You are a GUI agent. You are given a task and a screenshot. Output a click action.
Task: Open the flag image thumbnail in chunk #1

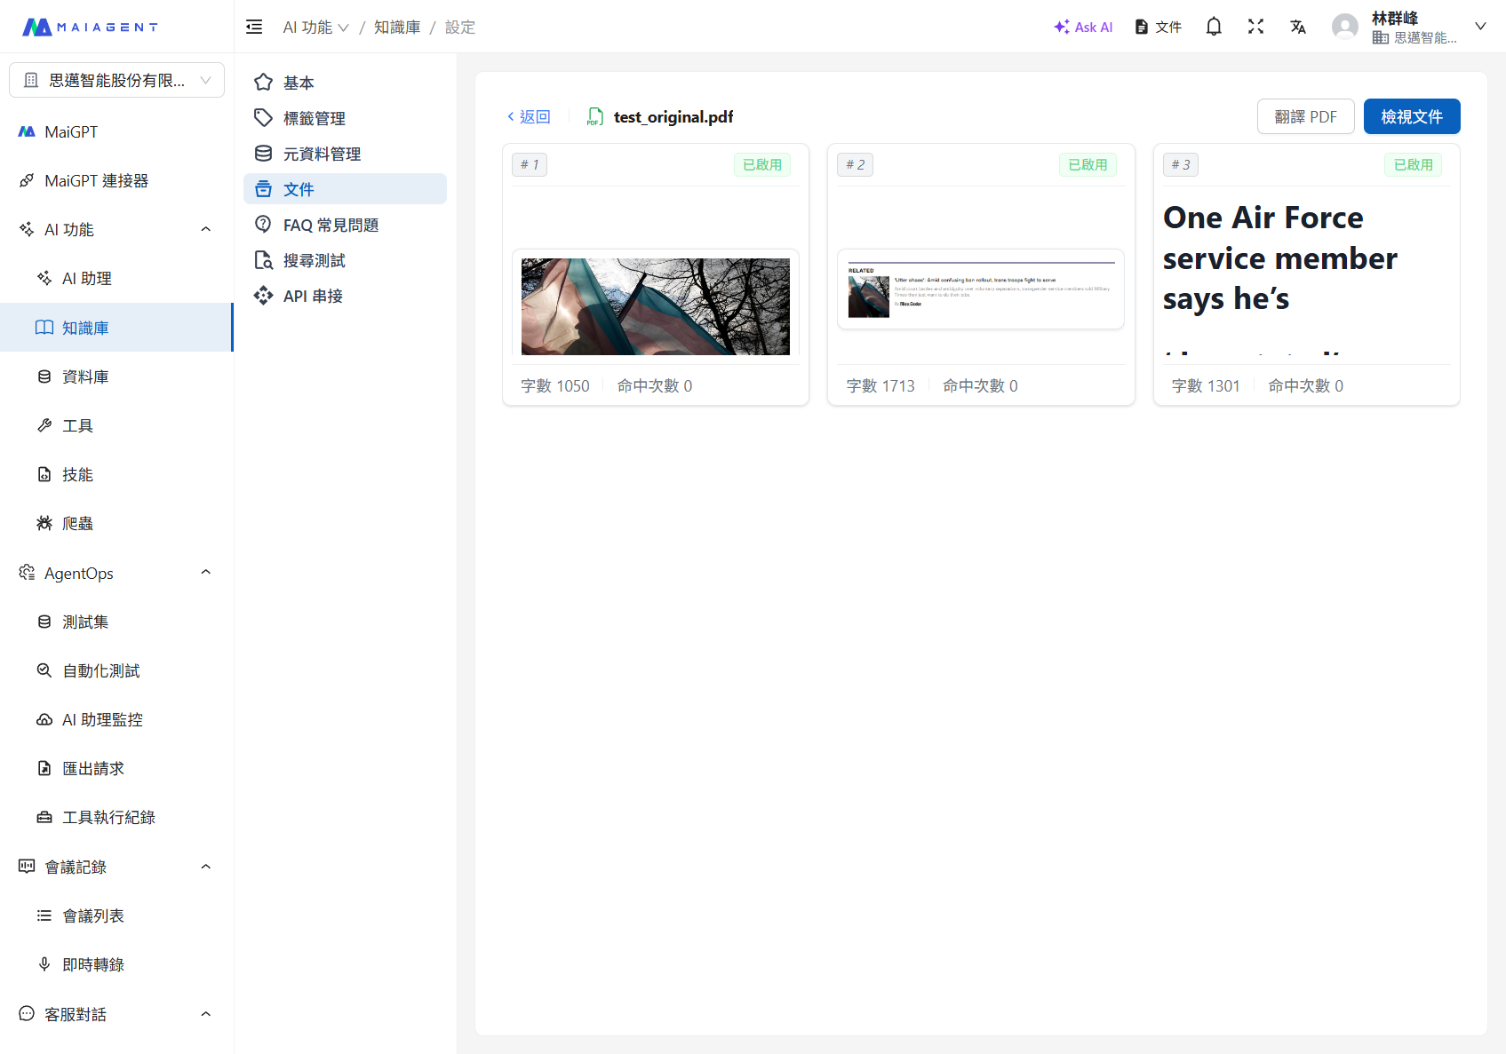coord(655,306)
